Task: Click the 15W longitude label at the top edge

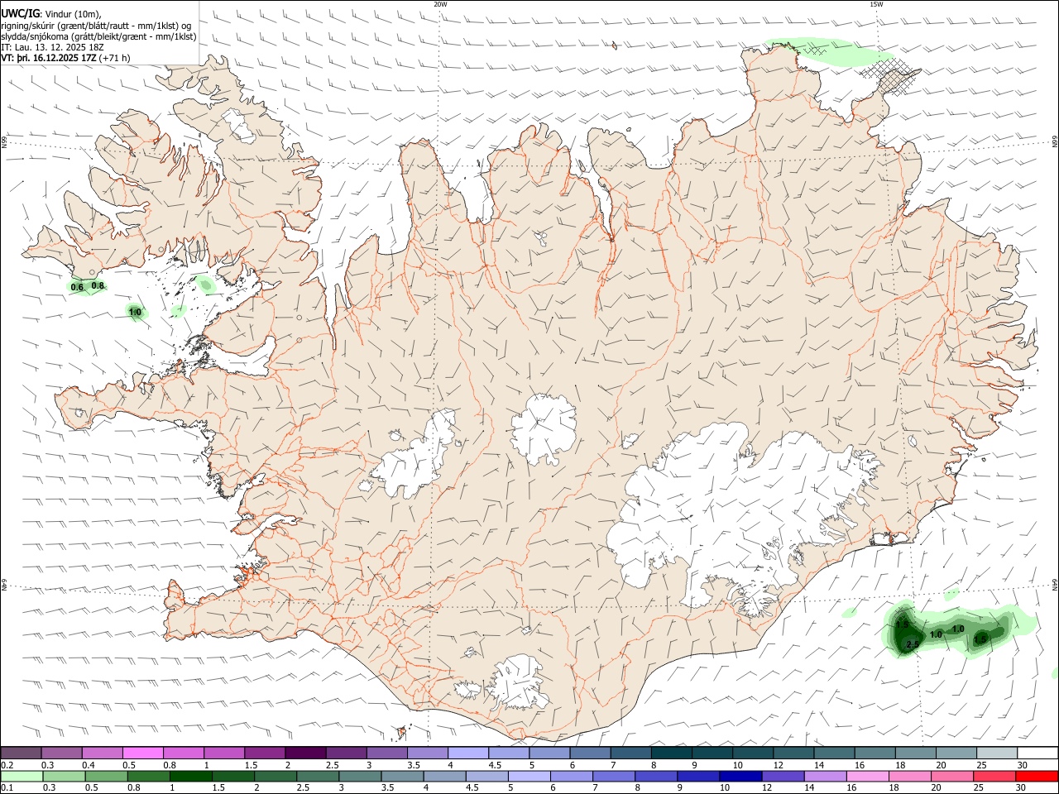Action: click(x=875, y=4)
